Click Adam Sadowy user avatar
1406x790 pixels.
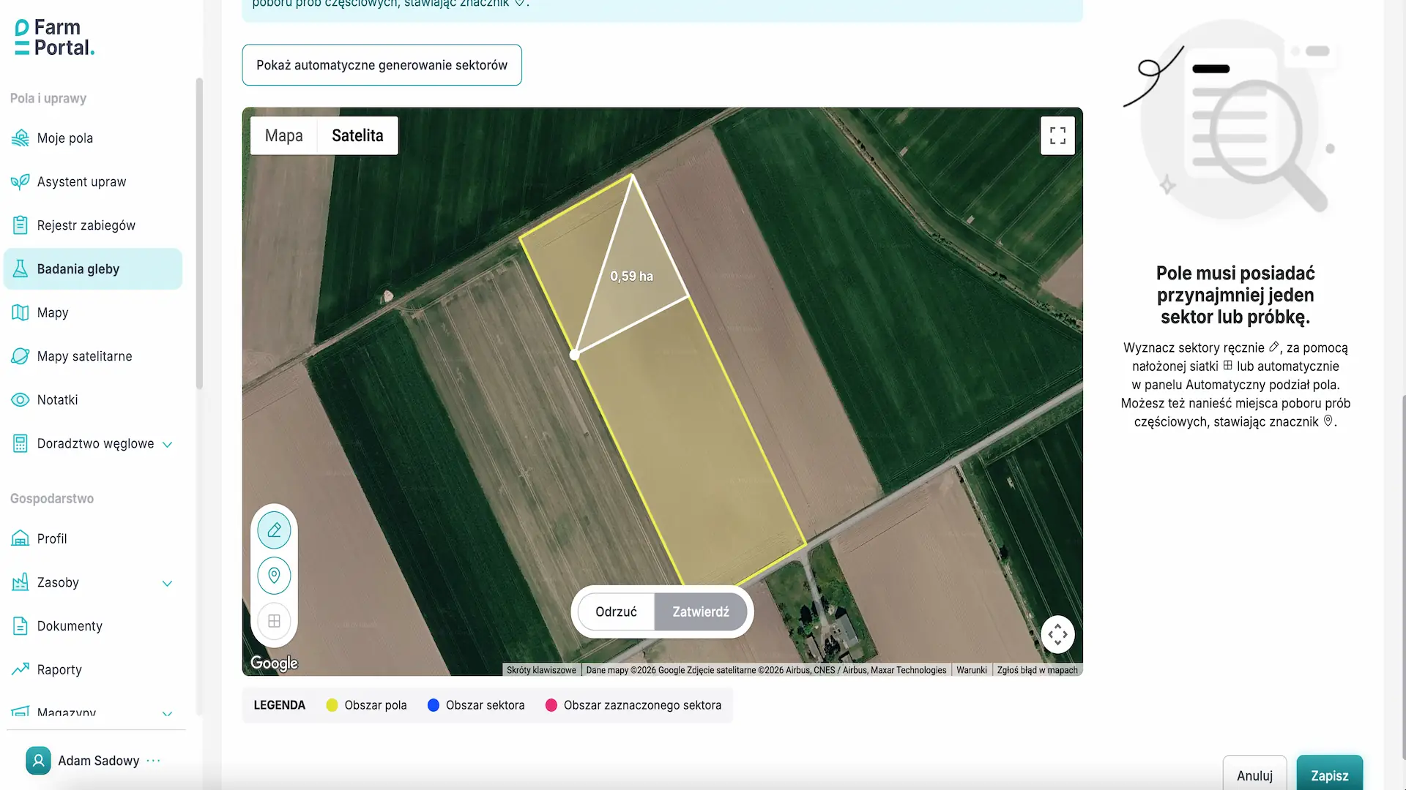[38, 761]
